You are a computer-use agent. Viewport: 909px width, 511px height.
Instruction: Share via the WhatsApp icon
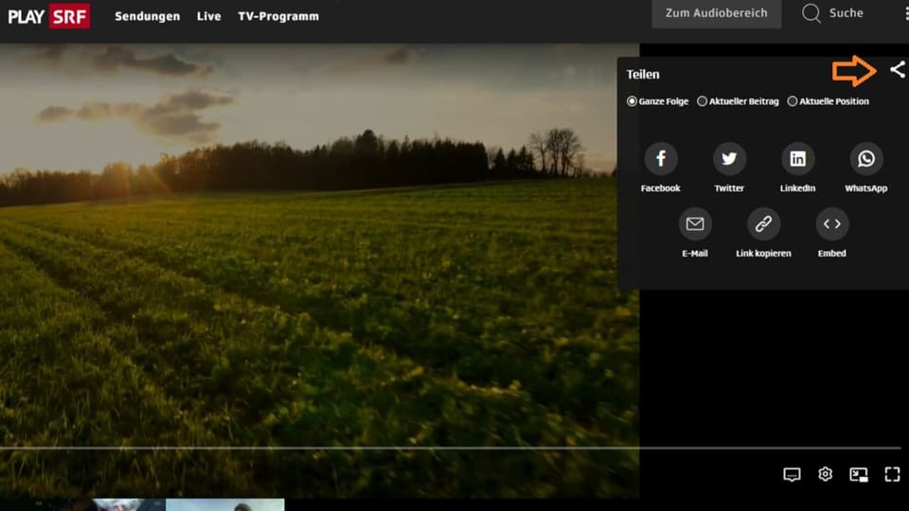[866, 159]
